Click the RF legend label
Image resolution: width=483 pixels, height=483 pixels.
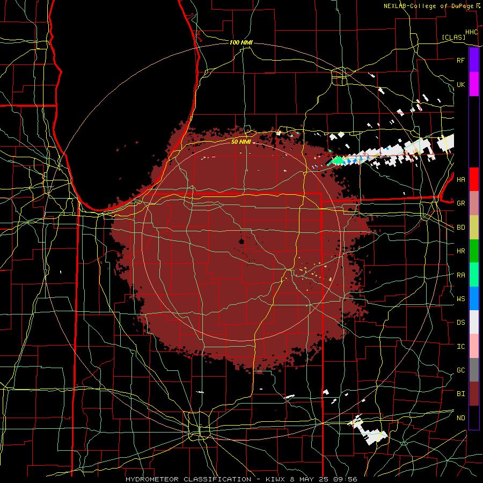460,60
